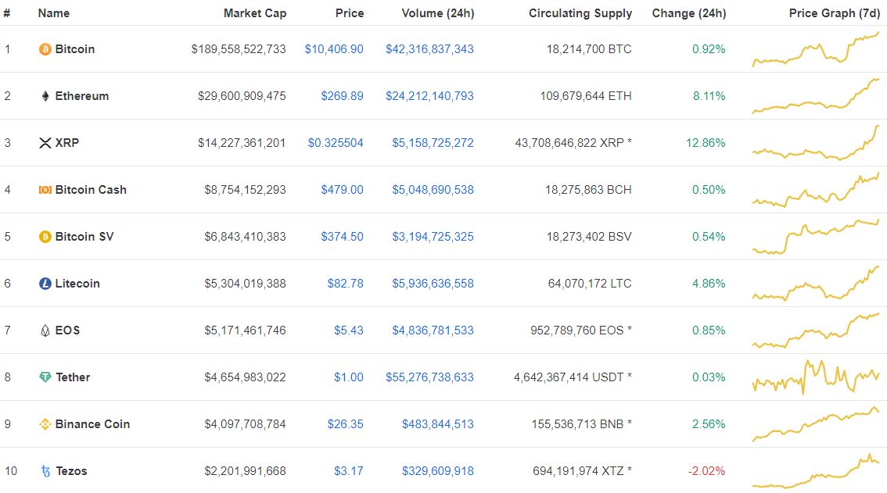This screenshot has height=493, width=887.
Task: Click the XRP cross logo icon
Action: (x=45, y=143)
